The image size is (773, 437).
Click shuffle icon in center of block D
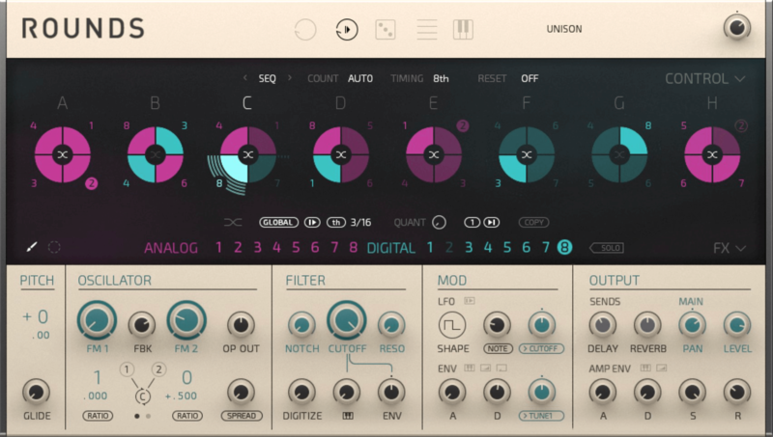(x=341, y=155)
